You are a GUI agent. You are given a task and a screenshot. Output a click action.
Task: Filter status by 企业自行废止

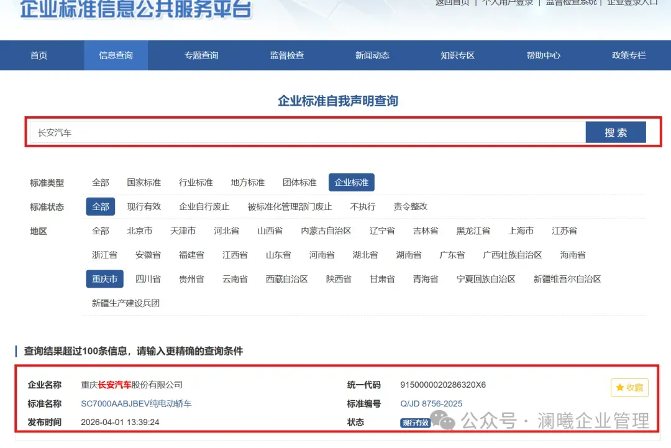[x=204, y=207]
